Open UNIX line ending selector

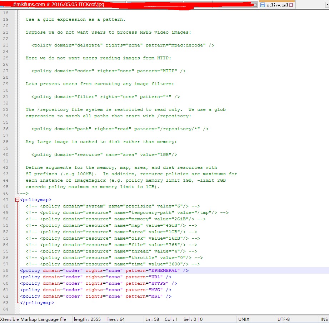point(244,319)
